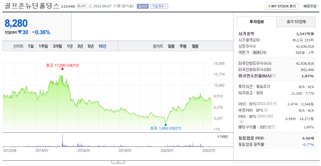
Task: Click the 3,348원 EPS value
Action: point(308,104)
